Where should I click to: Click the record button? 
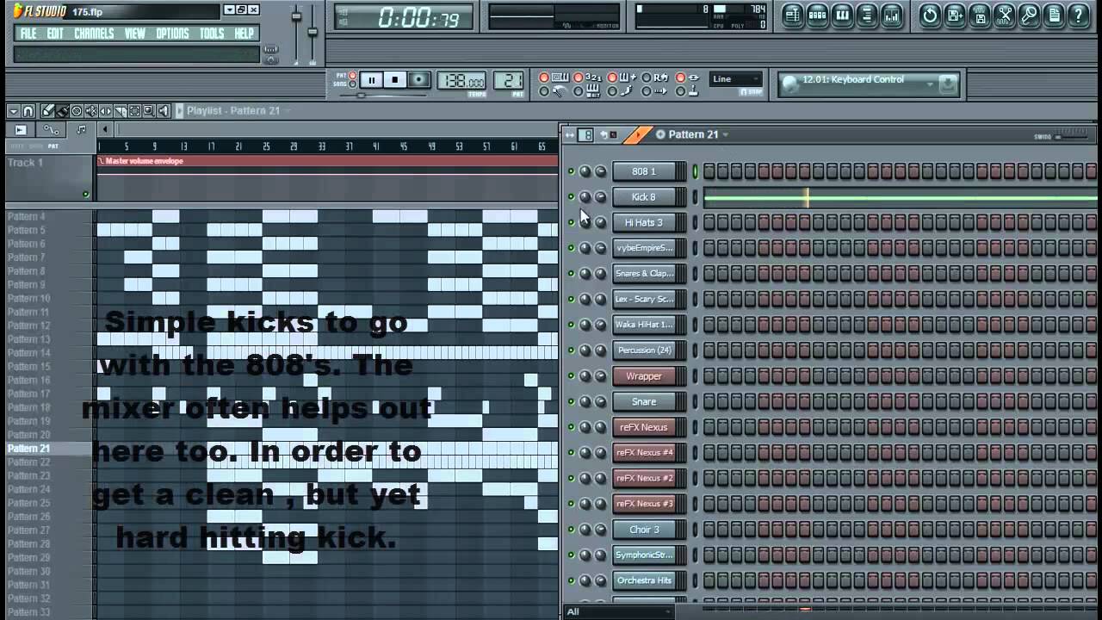418,80
